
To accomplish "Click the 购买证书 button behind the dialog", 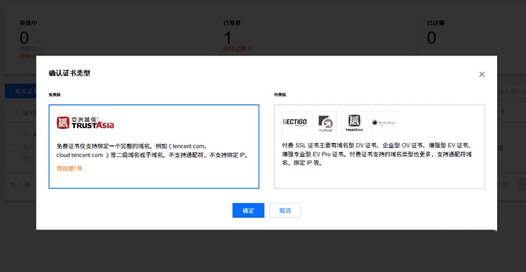I will (x=20, y=92).
